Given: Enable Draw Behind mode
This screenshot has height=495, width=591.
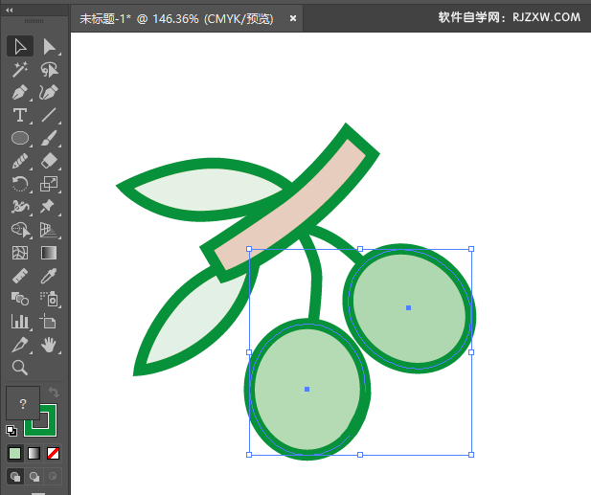Looking at the screenshot, I should 34,477.
